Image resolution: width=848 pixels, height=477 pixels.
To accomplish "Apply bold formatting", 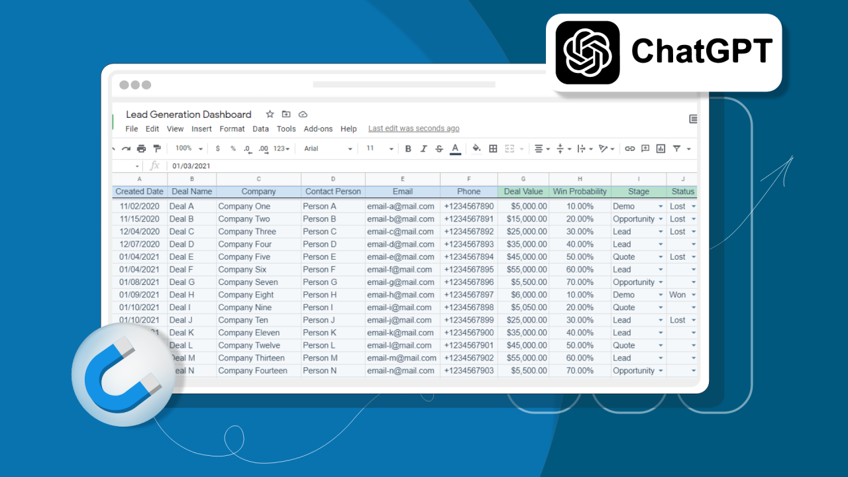I will (408, 148).
